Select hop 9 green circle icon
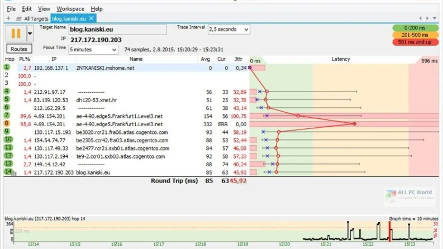 pos(7,131)
